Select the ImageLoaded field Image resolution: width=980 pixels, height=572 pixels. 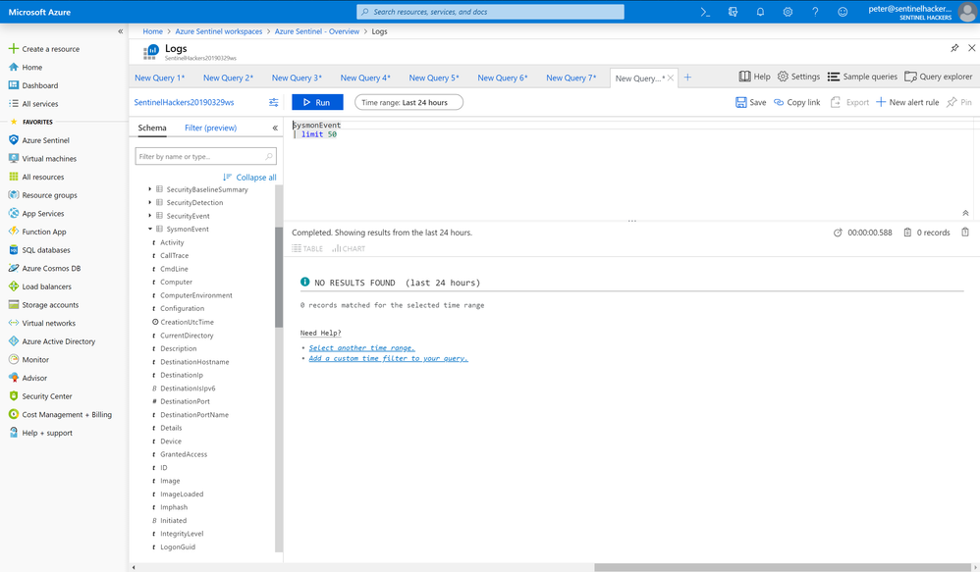pos(182,494)
